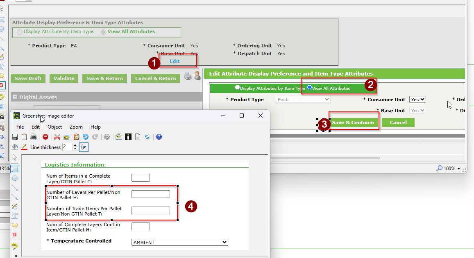Click the grey Redo arrow in Greenshot
Image resolution: width=474 pixels, height=258 pixels.
pyautogui.click(x=95, y=137)
